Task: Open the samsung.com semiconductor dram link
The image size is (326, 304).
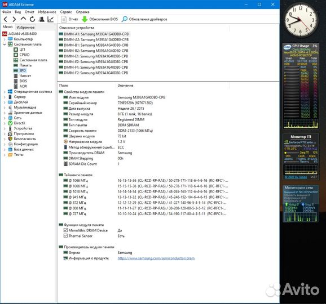Action: click(x=156, y=258)
